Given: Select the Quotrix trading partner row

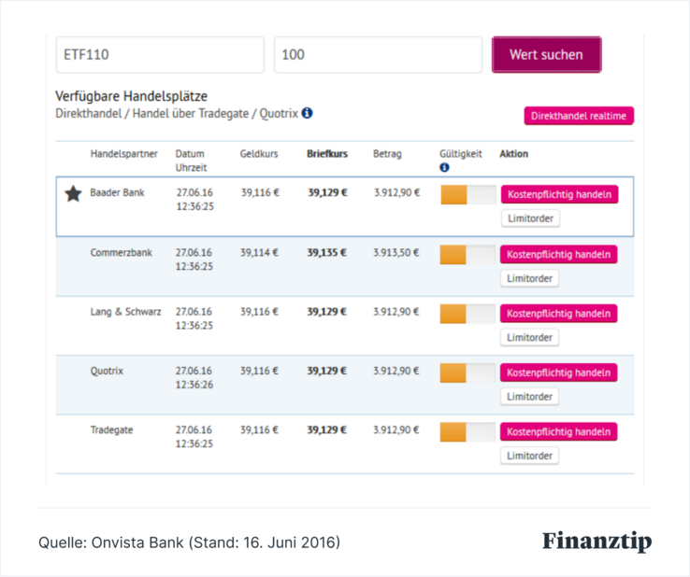Looking at the screenshot, I should pyautogui.click(x=345, y=385).
